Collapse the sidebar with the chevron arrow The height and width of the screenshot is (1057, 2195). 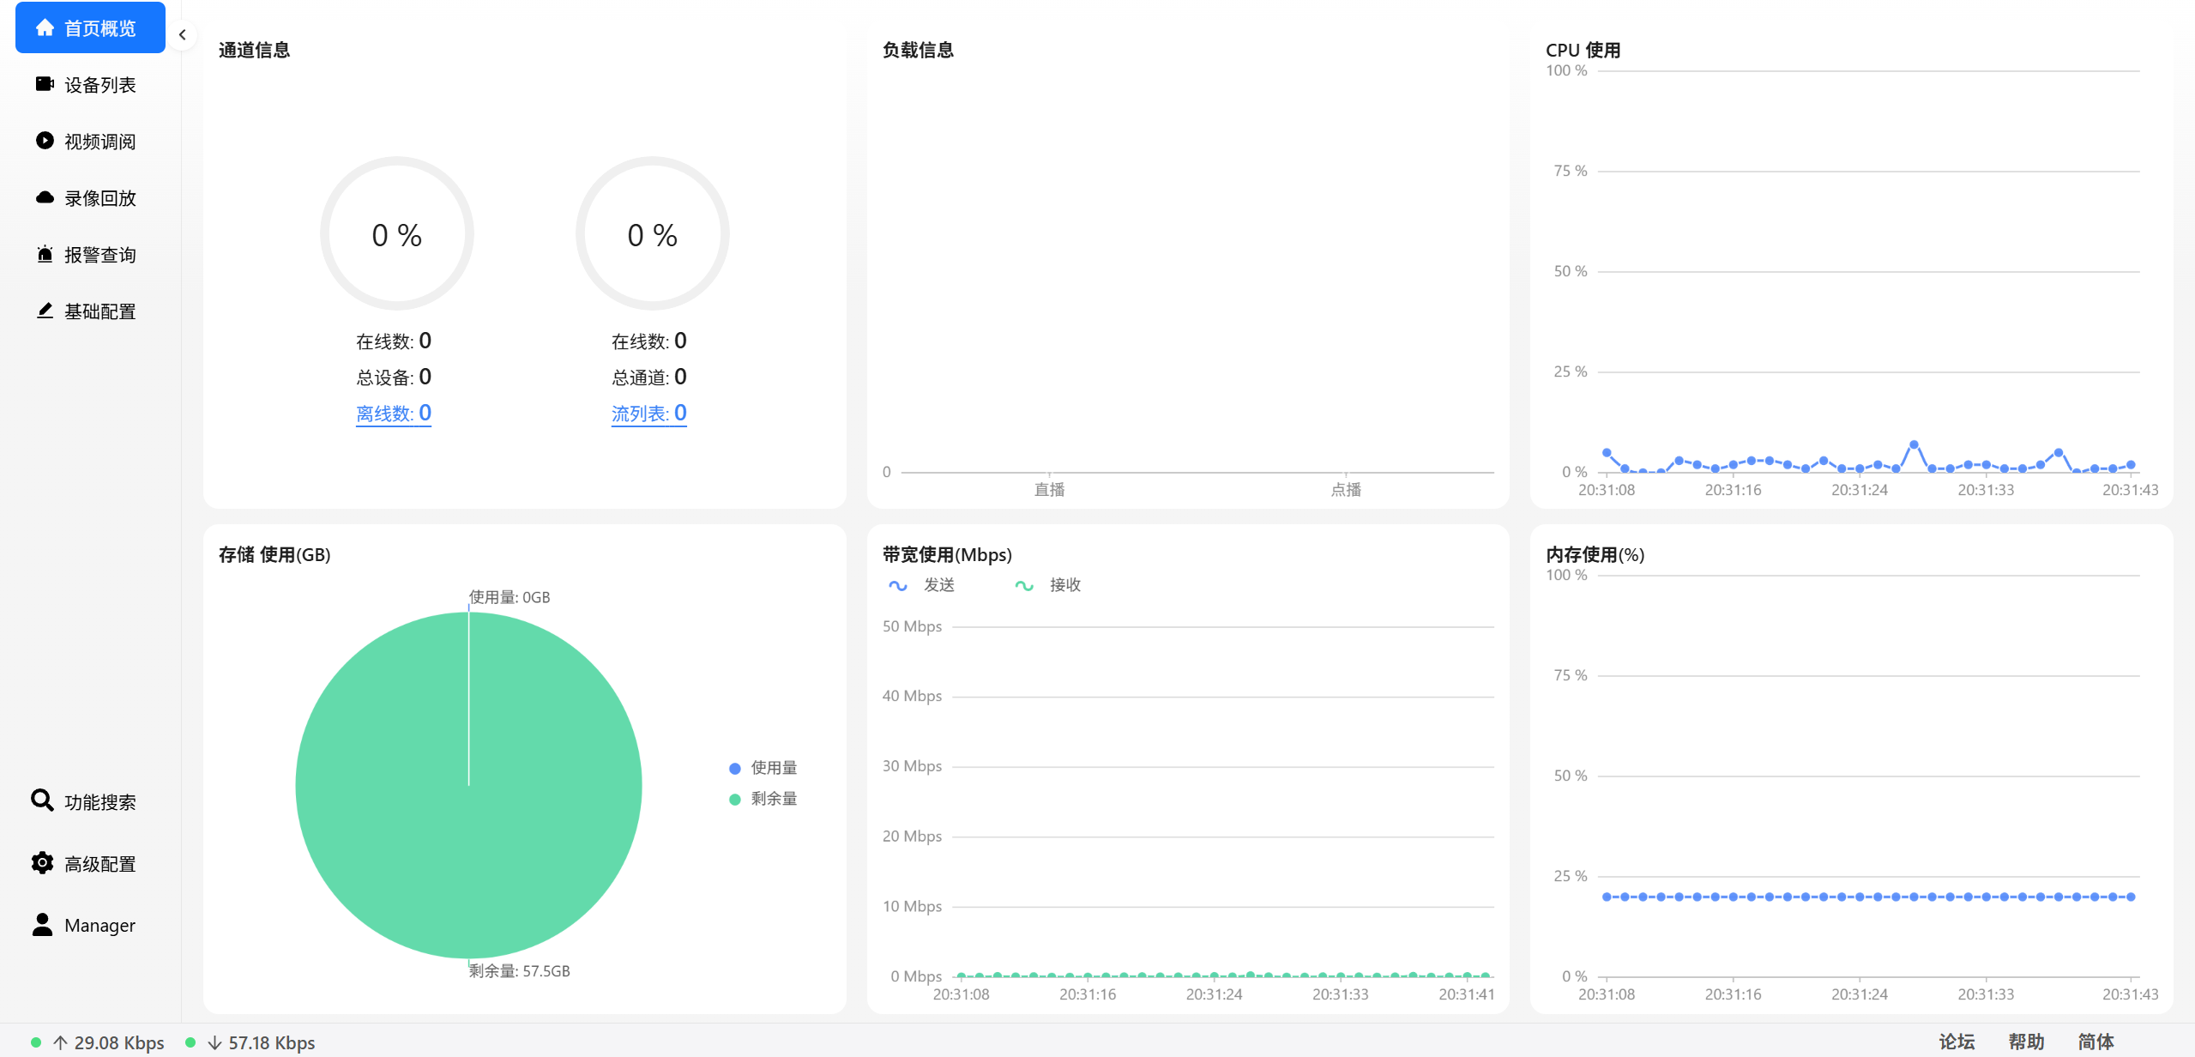[x=183, y=35]
